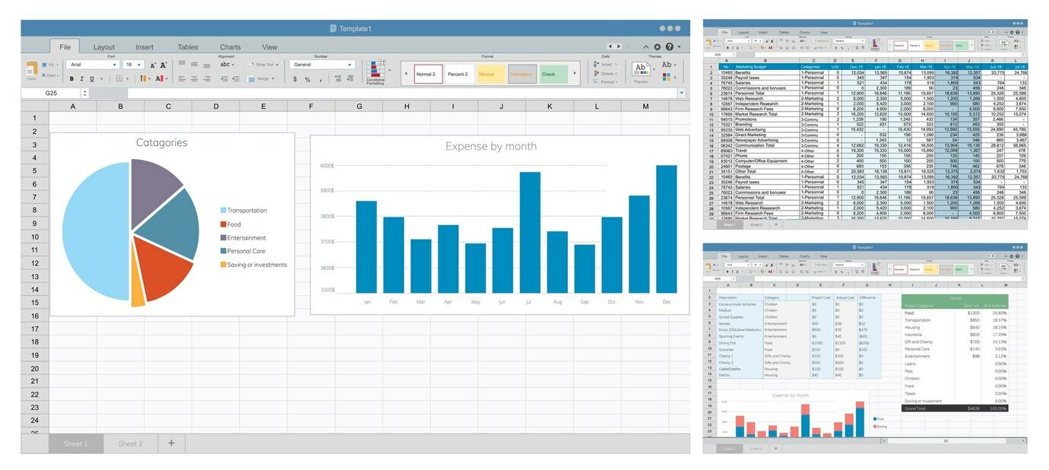Click the increase indent icon

coord(236,78)
